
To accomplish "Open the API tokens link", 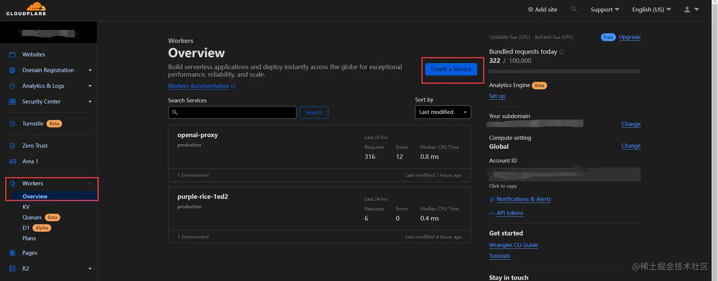I will pos(510,213).
